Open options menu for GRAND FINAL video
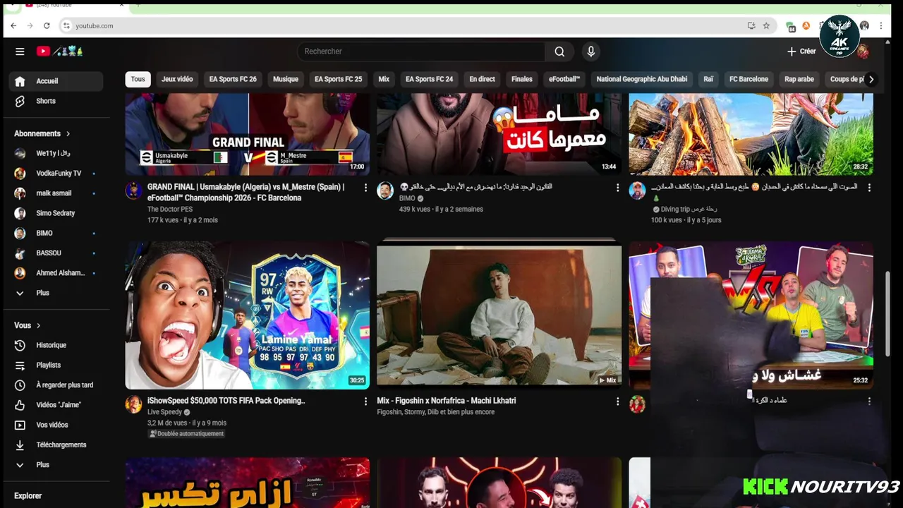This screenshot has height=508, width=903. pyautogui.click(x=365, y=188)
